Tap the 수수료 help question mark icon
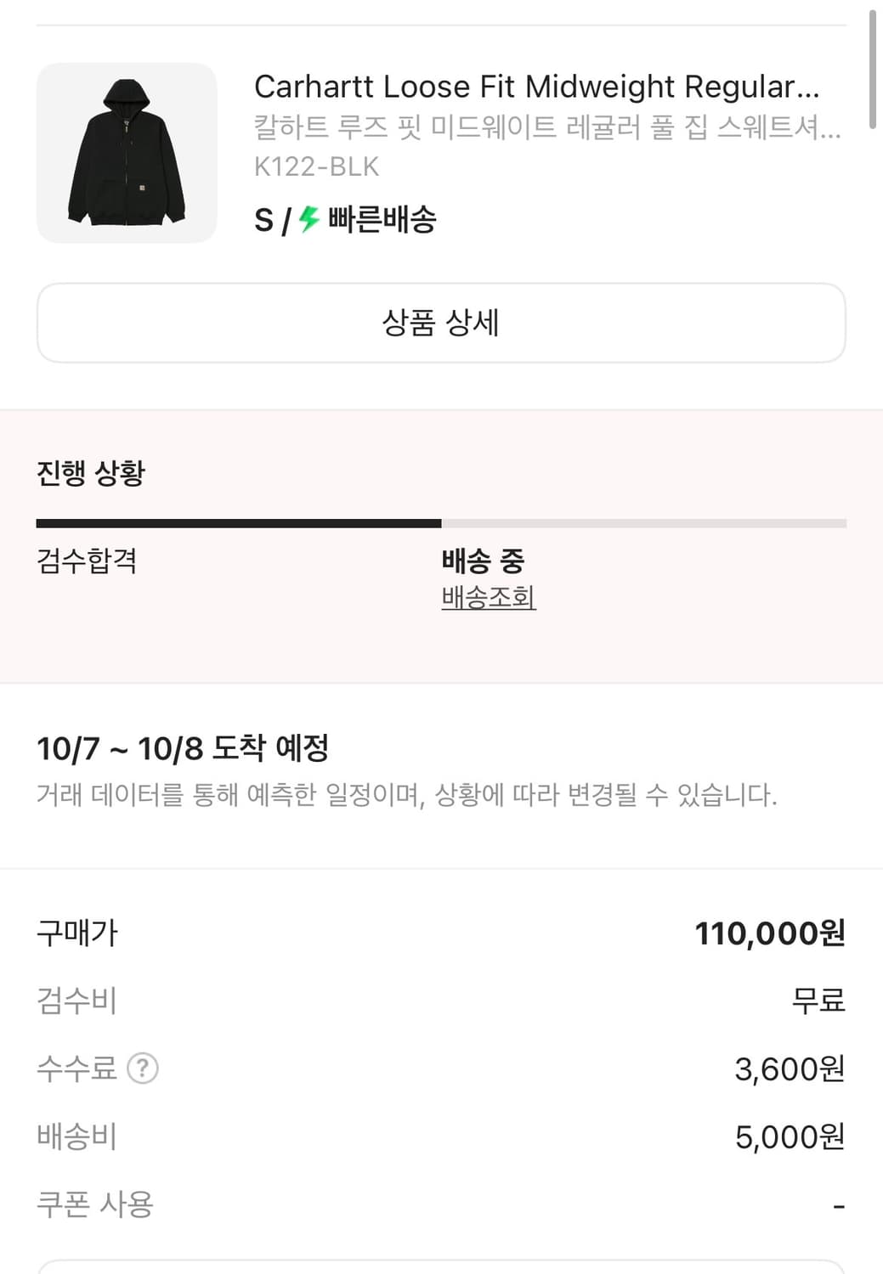The height and width of the screenshot is (1274, 883). coord(143,1068)
